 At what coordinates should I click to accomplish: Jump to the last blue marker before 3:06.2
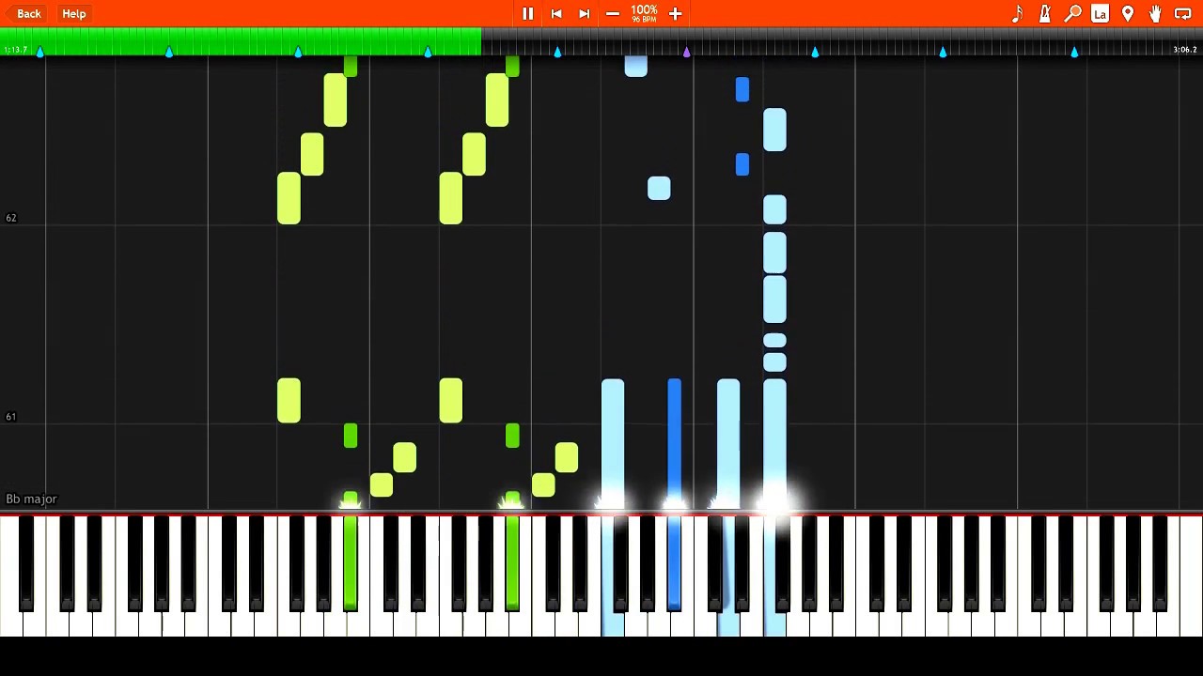coord(1074,52)
